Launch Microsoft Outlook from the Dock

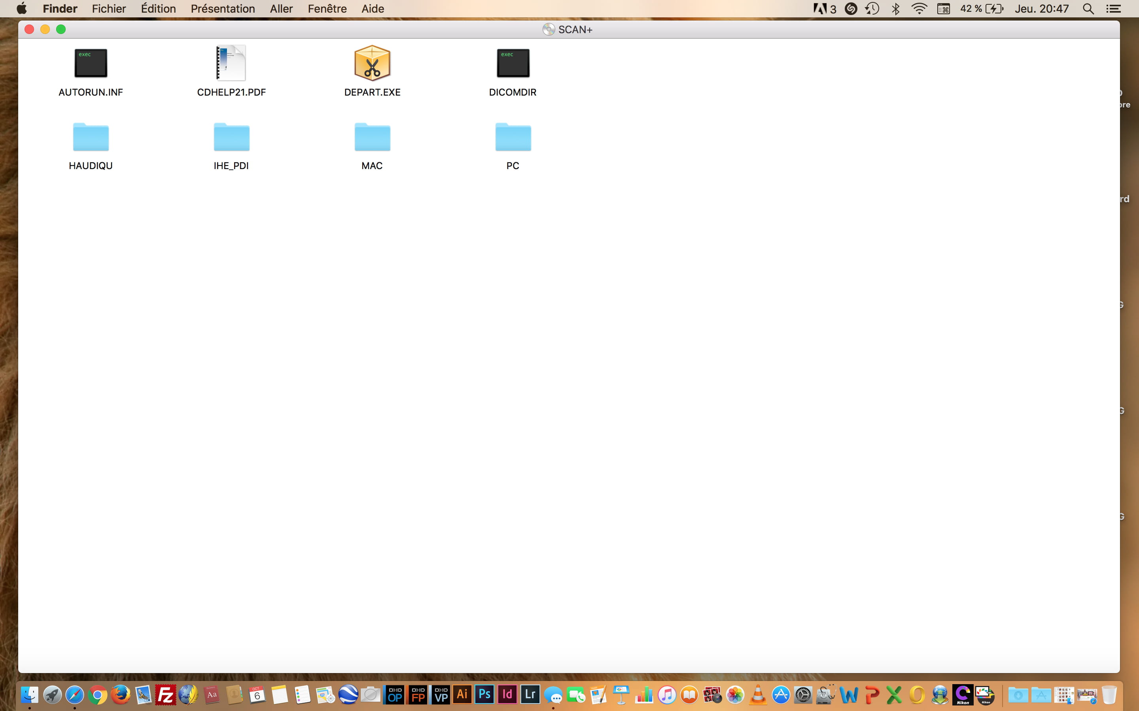click(x=917, y=694)
